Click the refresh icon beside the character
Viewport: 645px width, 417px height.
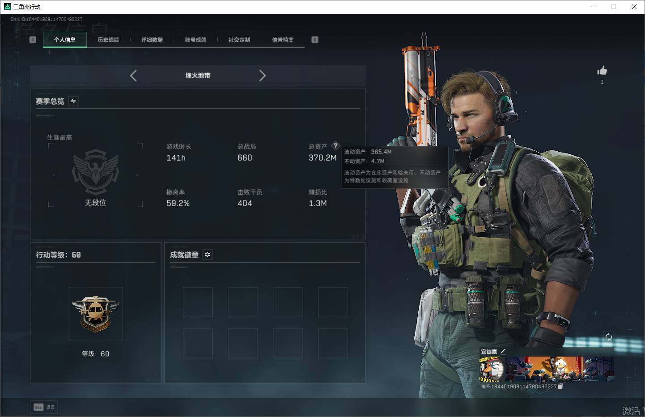608,337
